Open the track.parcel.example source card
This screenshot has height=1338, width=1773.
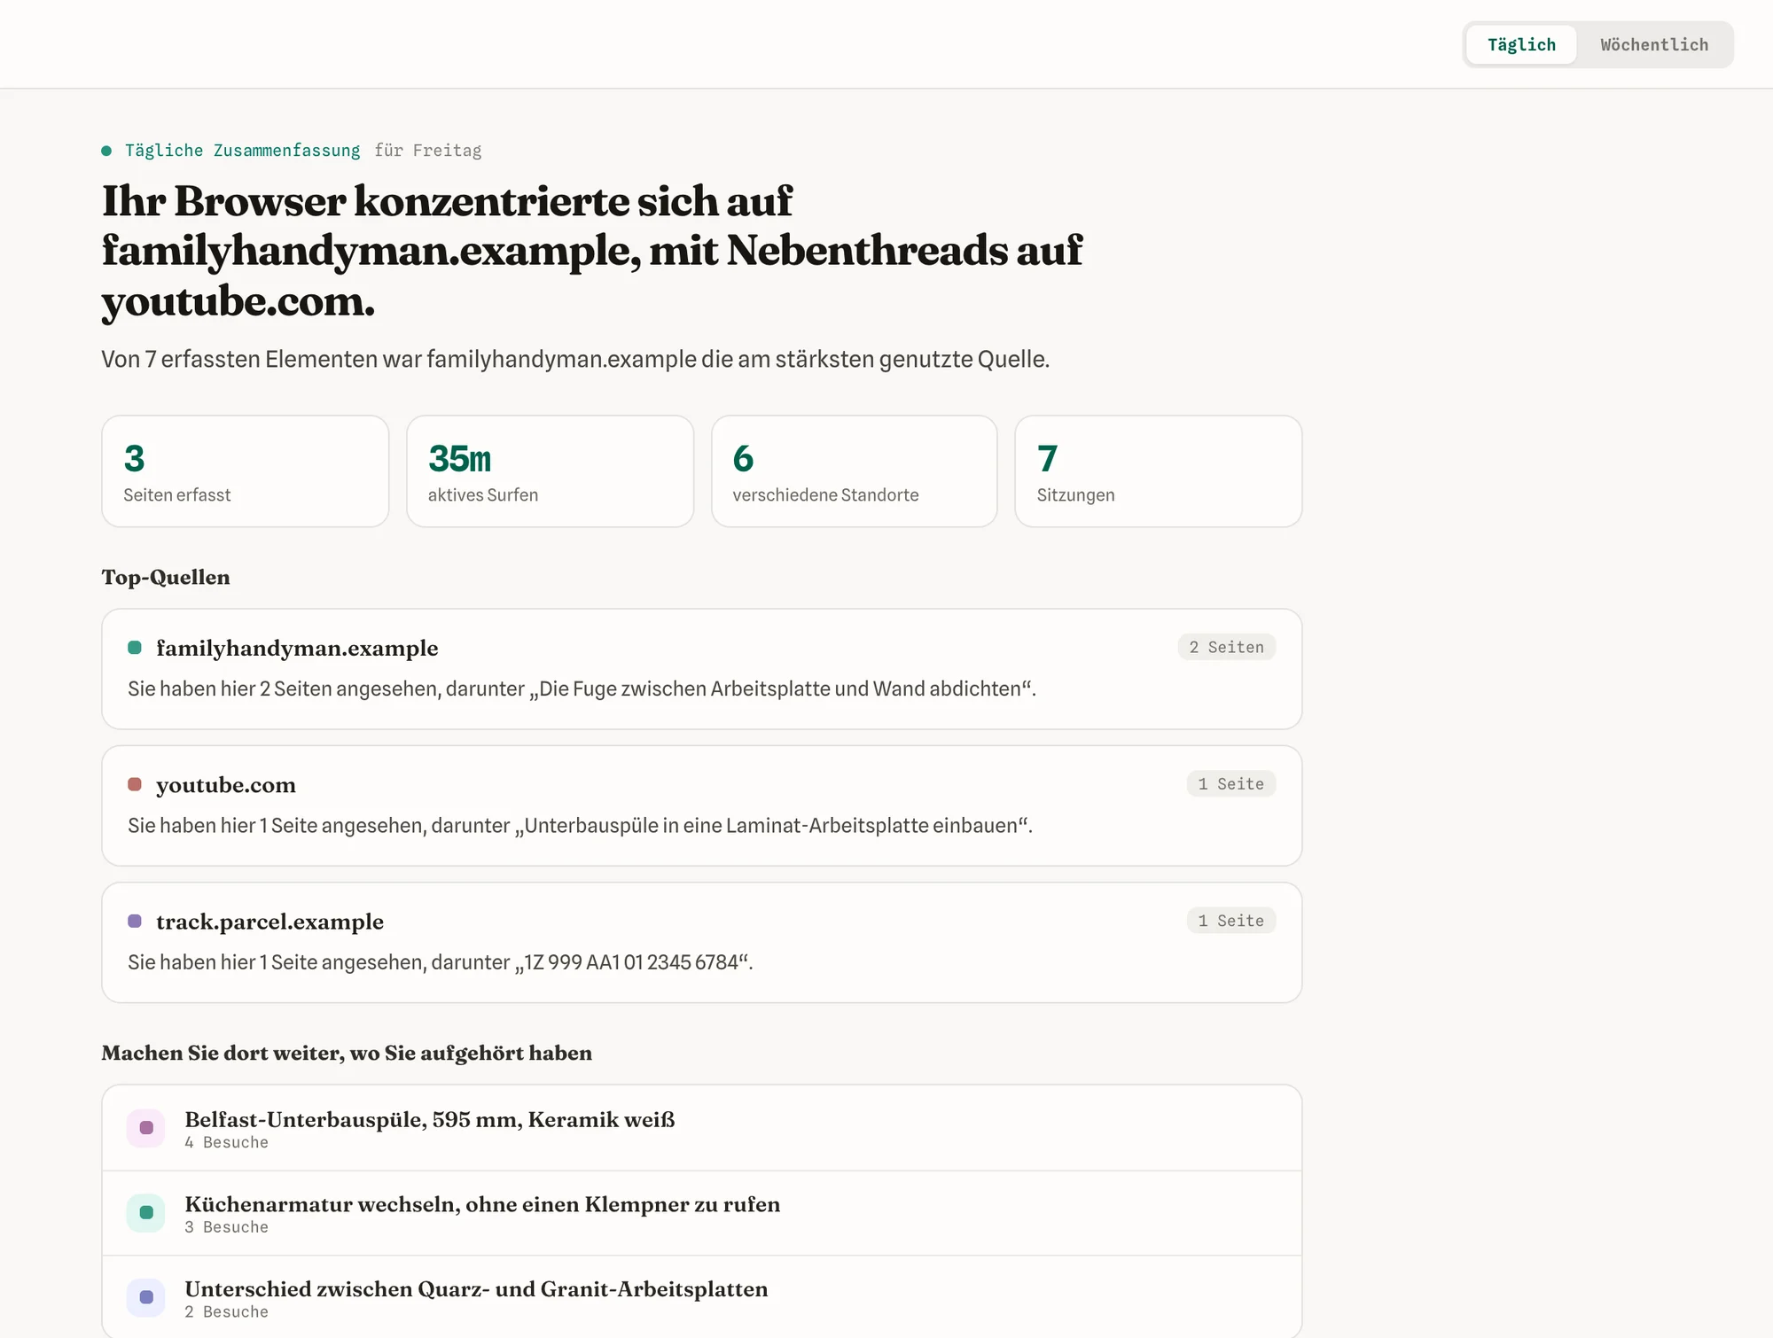[701, 943]
